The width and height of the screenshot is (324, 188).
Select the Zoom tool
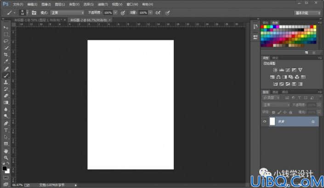point(6,158)
